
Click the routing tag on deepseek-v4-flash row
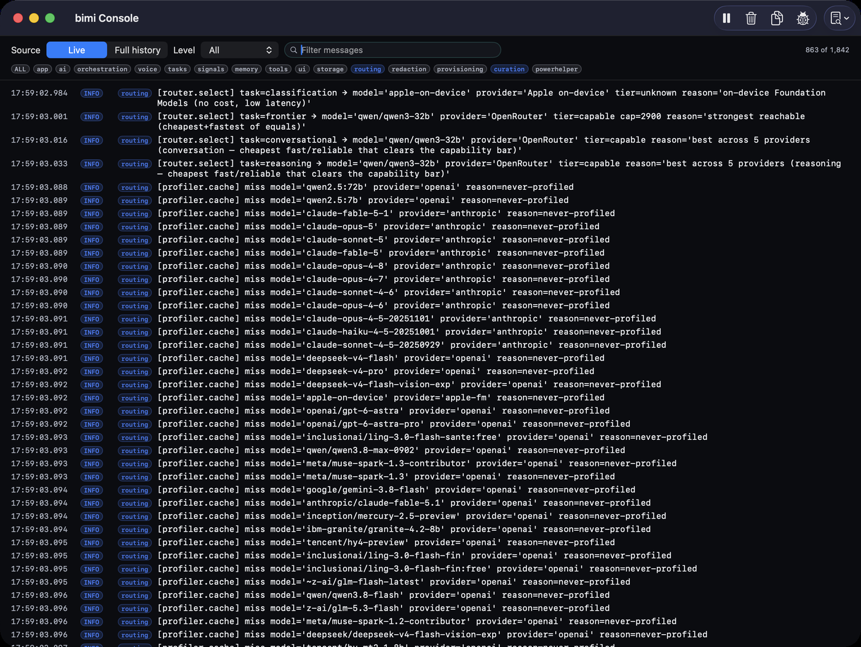point(135,359)
